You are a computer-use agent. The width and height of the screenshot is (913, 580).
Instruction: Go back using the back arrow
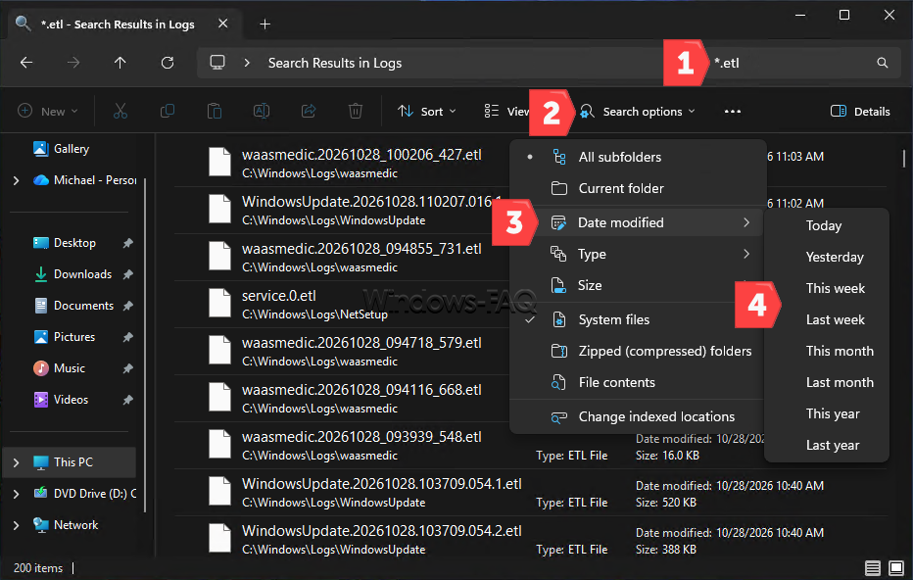pyautogui.click(x=26, y=63)
